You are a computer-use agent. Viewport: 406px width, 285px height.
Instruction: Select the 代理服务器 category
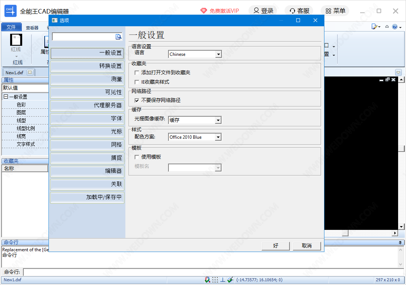click(87, 105)
